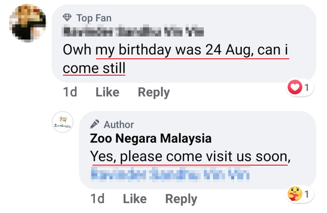Click the blurred tagged name in Zoo Negara's reply
The height and width of the screenshot is (213, 327).
tap(170, 174)
